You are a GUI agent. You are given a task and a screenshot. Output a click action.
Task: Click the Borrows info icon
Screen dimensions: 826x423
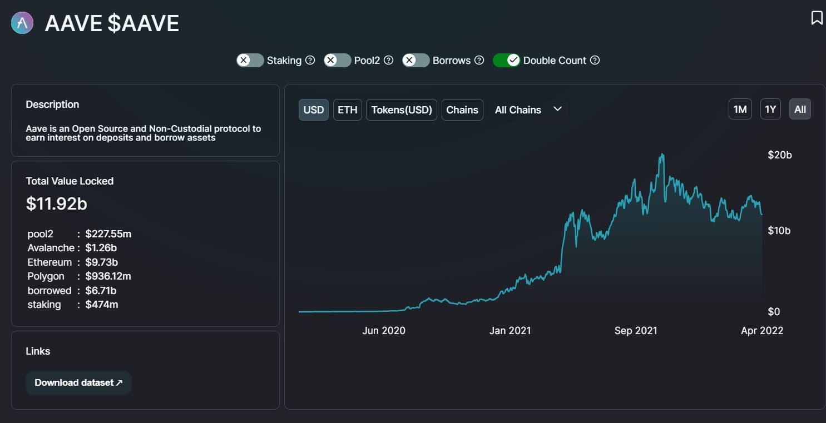pyautogui.click(x=479, y=60)
